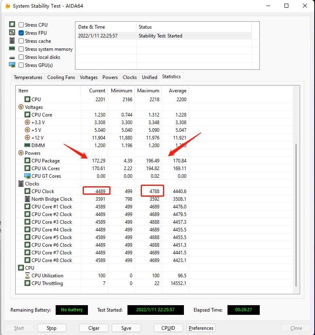
Task: Click the Stress GPU monitor icon
Action: point(12,65)
